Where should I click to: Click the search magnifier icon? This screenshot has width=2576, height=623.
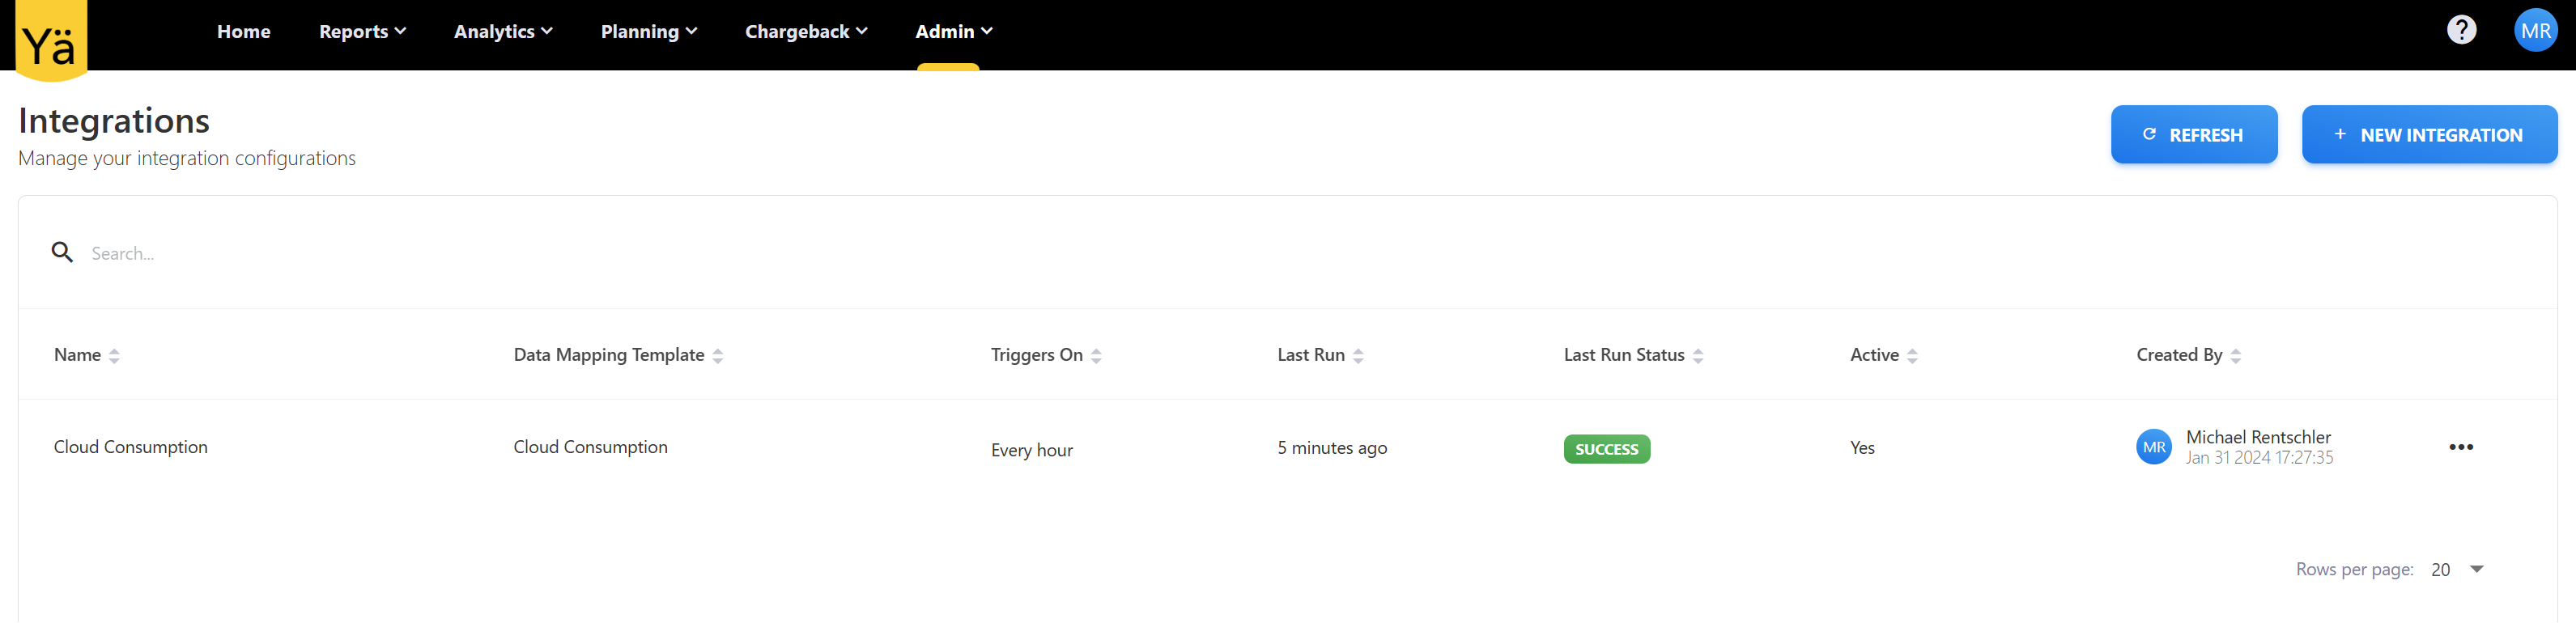[x=62, y=253]
